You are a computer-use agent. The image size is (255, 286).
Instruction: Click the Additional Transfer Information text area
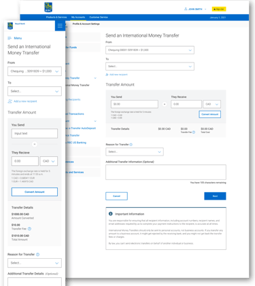tap(166, 172)
